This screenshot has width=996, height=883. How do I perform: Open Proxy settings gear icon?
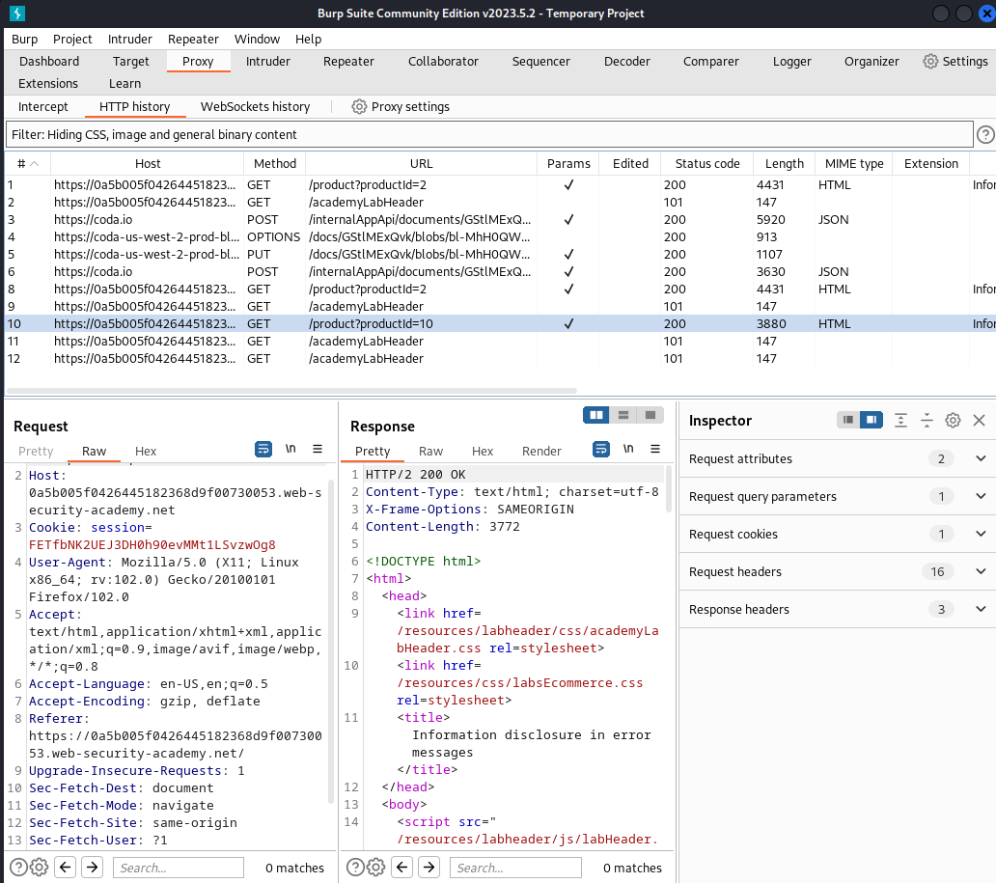pyautogui.click(x=359, y=107)
